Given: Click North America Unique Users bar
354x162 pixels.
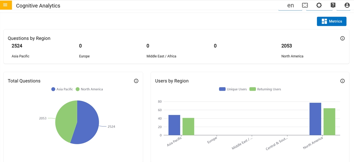Looking at the screenshot, I should (x=315, y=119).
